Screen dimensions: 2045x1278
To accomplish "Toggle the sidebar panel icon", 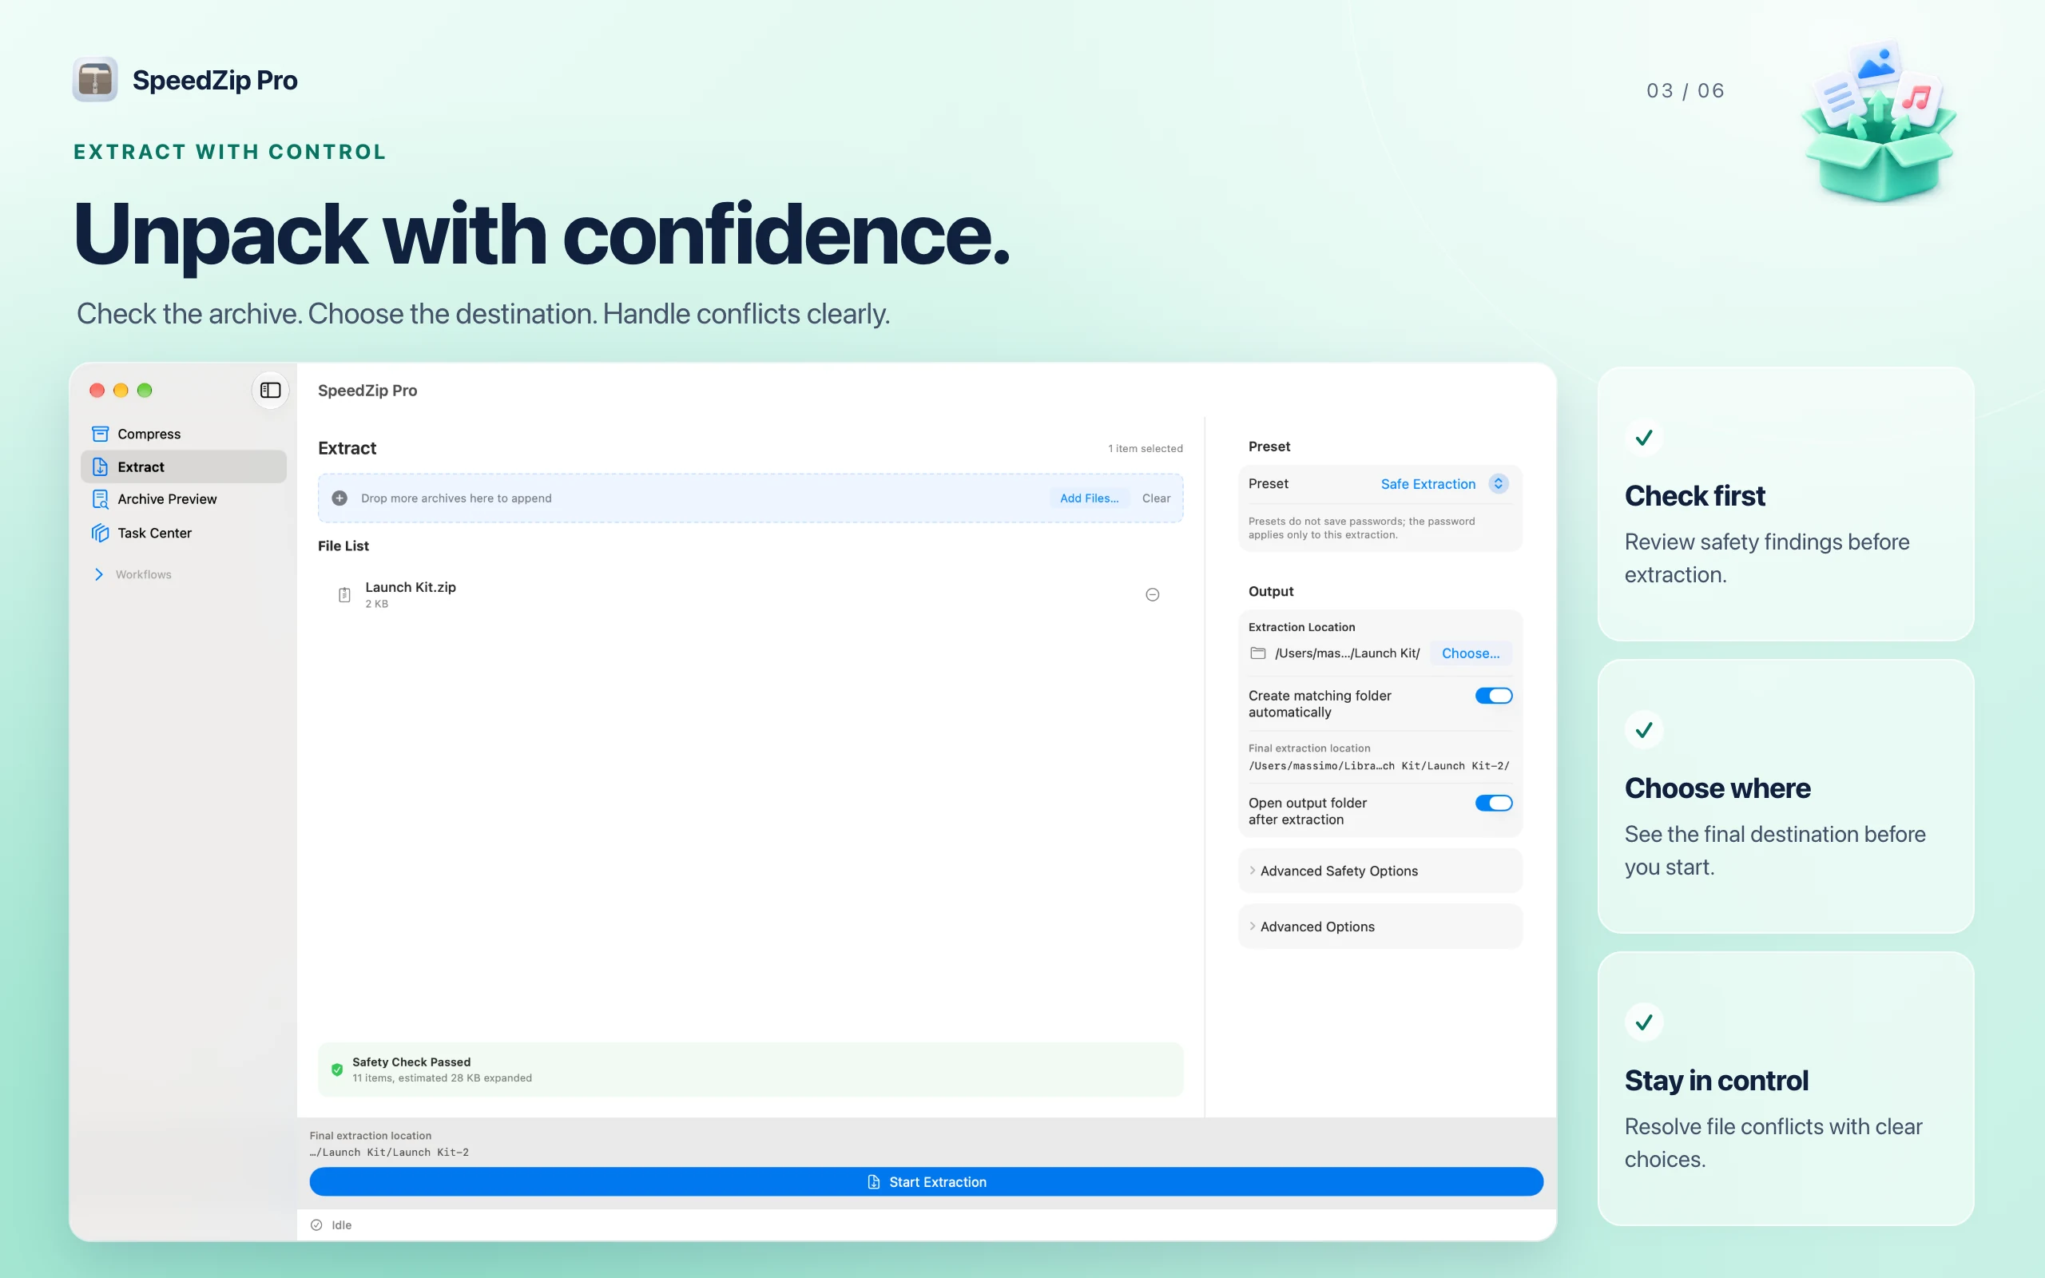I will (271, 390).
